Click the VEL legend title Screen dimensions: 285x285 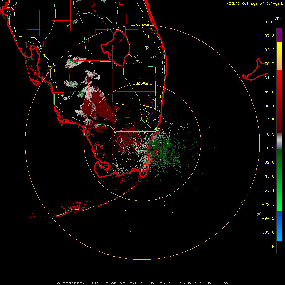pos(278,19)
